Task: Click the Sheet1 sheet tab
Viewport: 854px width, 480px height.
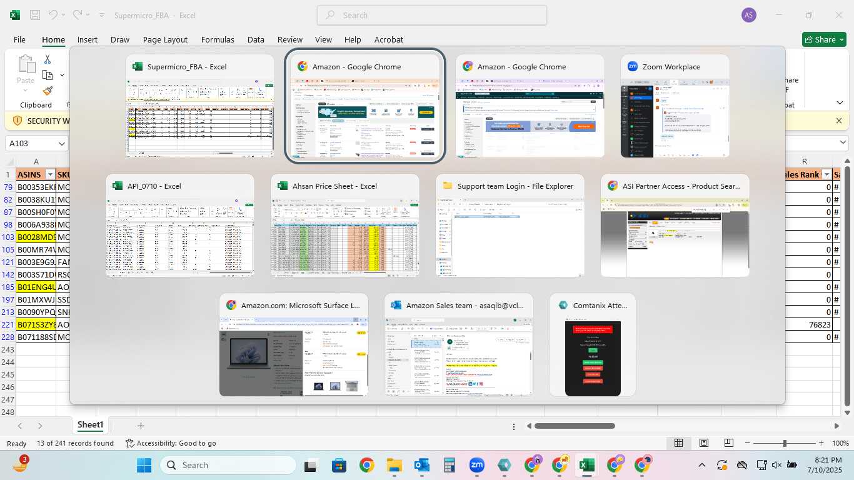Action: [x=90, y=425]
